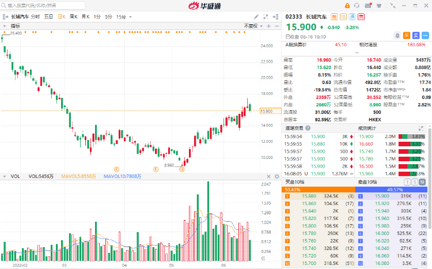
Task: Switch to 五日 five-day tab
Action: tap(48, 17)
